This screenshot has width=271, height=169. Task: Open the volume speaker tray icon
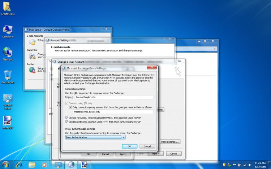pos(250,165)
